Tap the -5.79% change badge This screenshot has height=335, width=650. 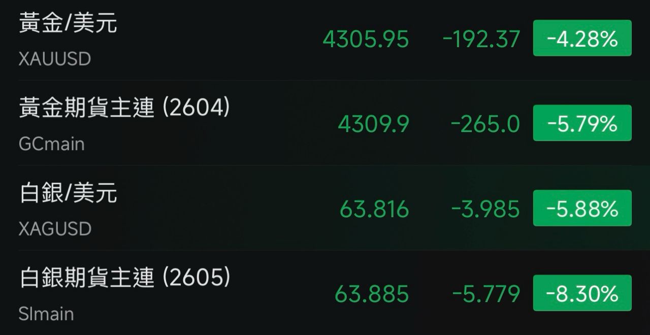pos(582,123)
